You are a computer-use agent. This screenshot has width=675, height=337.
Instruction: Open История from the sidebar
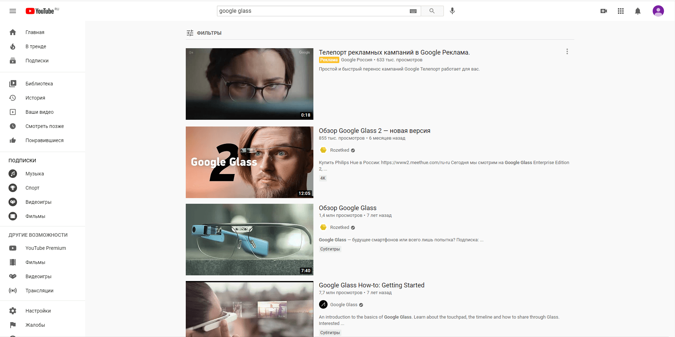[x=43, y=98]
